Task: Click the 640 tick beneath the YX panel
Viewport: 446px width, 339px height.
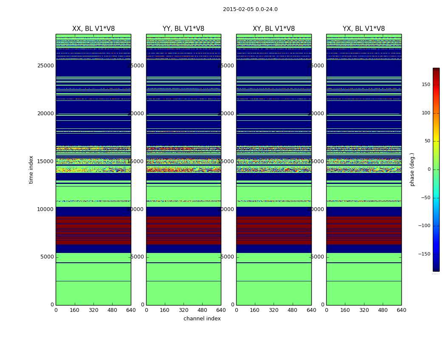Action: pos(401,310)
